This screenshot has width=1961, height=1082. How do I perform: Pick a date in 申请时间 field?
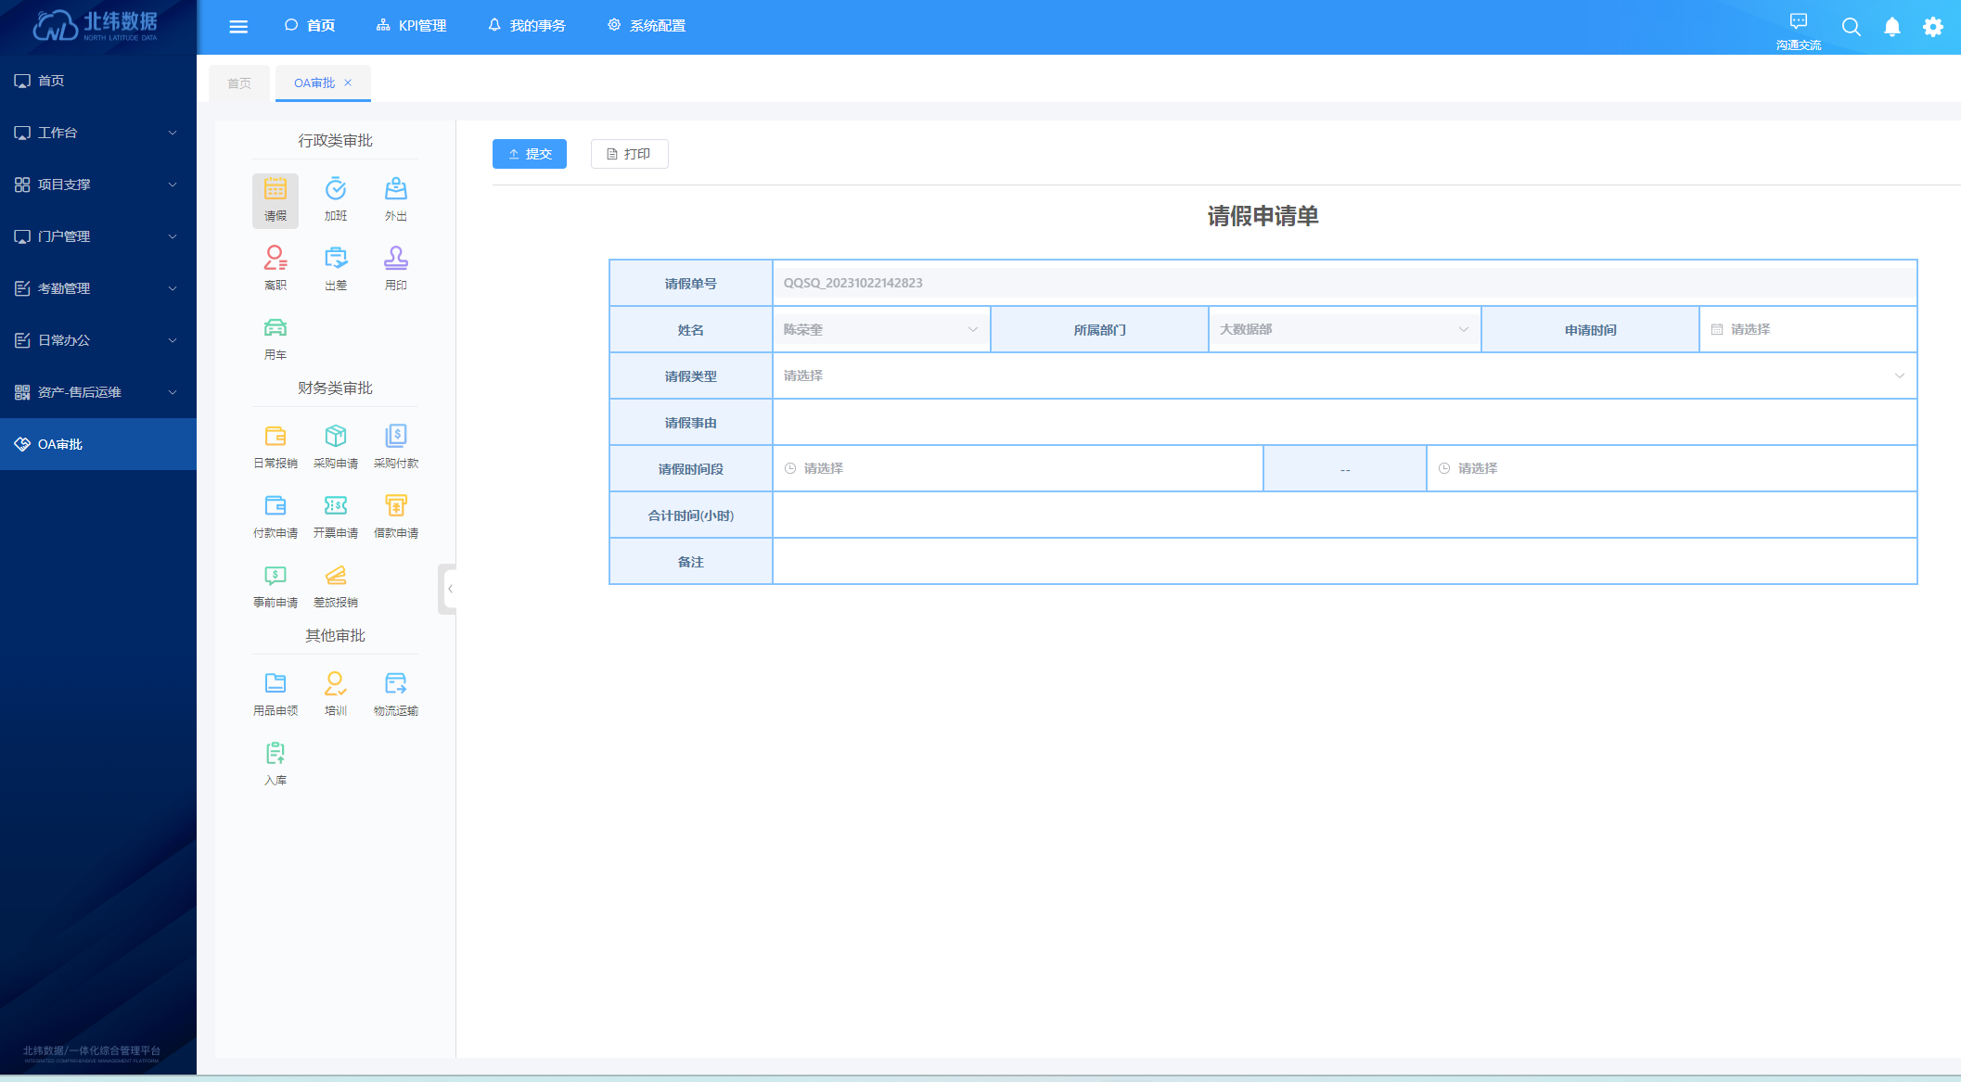pyautogui.click(x=1807, y=329)
